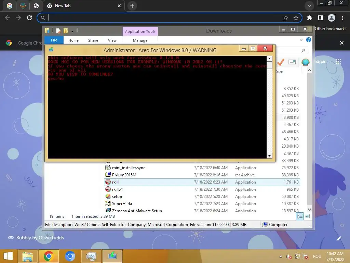Click the ROU input language indicator
The width and height of the screenshot is (350, 263).
317,256
